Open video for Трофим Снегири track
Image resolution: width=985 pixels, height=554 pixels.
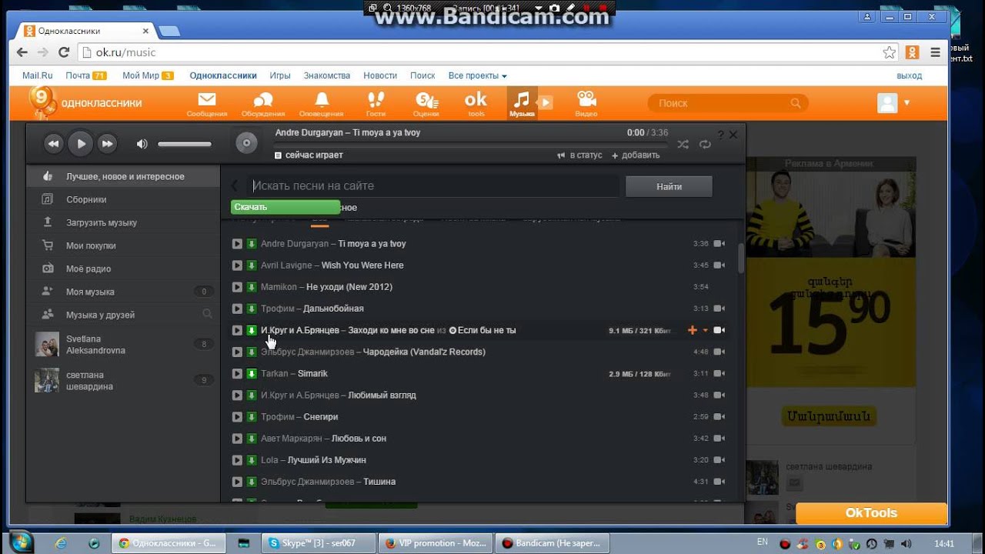pyautogui.click(x=720, y=417)
